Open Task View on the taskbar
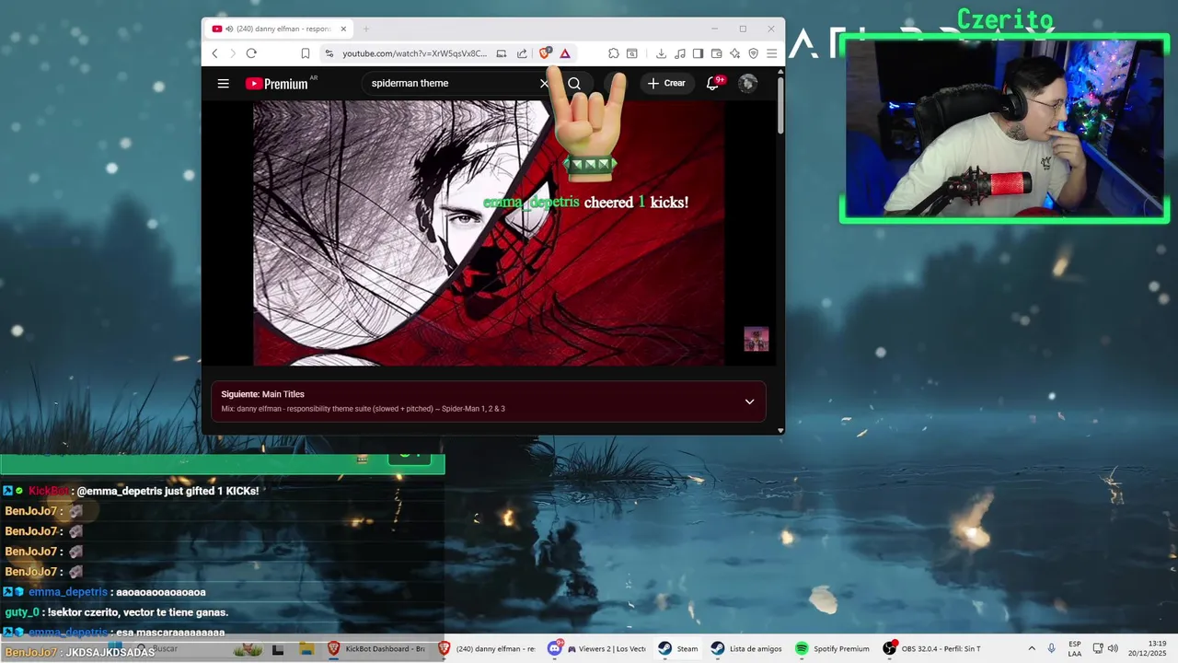1178x663 pixels. pyautogui.click(x=278, y=649)
